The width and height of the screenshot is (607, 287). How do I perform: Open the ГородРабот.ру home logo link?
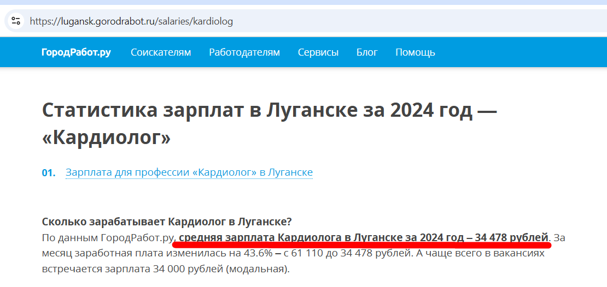[x=76, y=52]
